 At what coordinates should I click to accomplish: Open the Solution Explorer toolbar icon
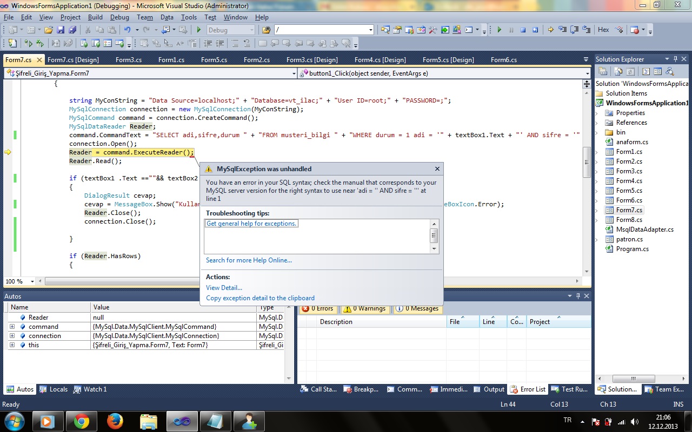[x=385, y=30]
